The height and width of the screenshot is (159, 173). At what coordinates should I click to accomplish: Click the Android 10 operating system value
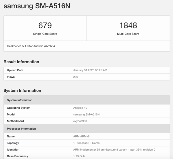pos(80,108)
